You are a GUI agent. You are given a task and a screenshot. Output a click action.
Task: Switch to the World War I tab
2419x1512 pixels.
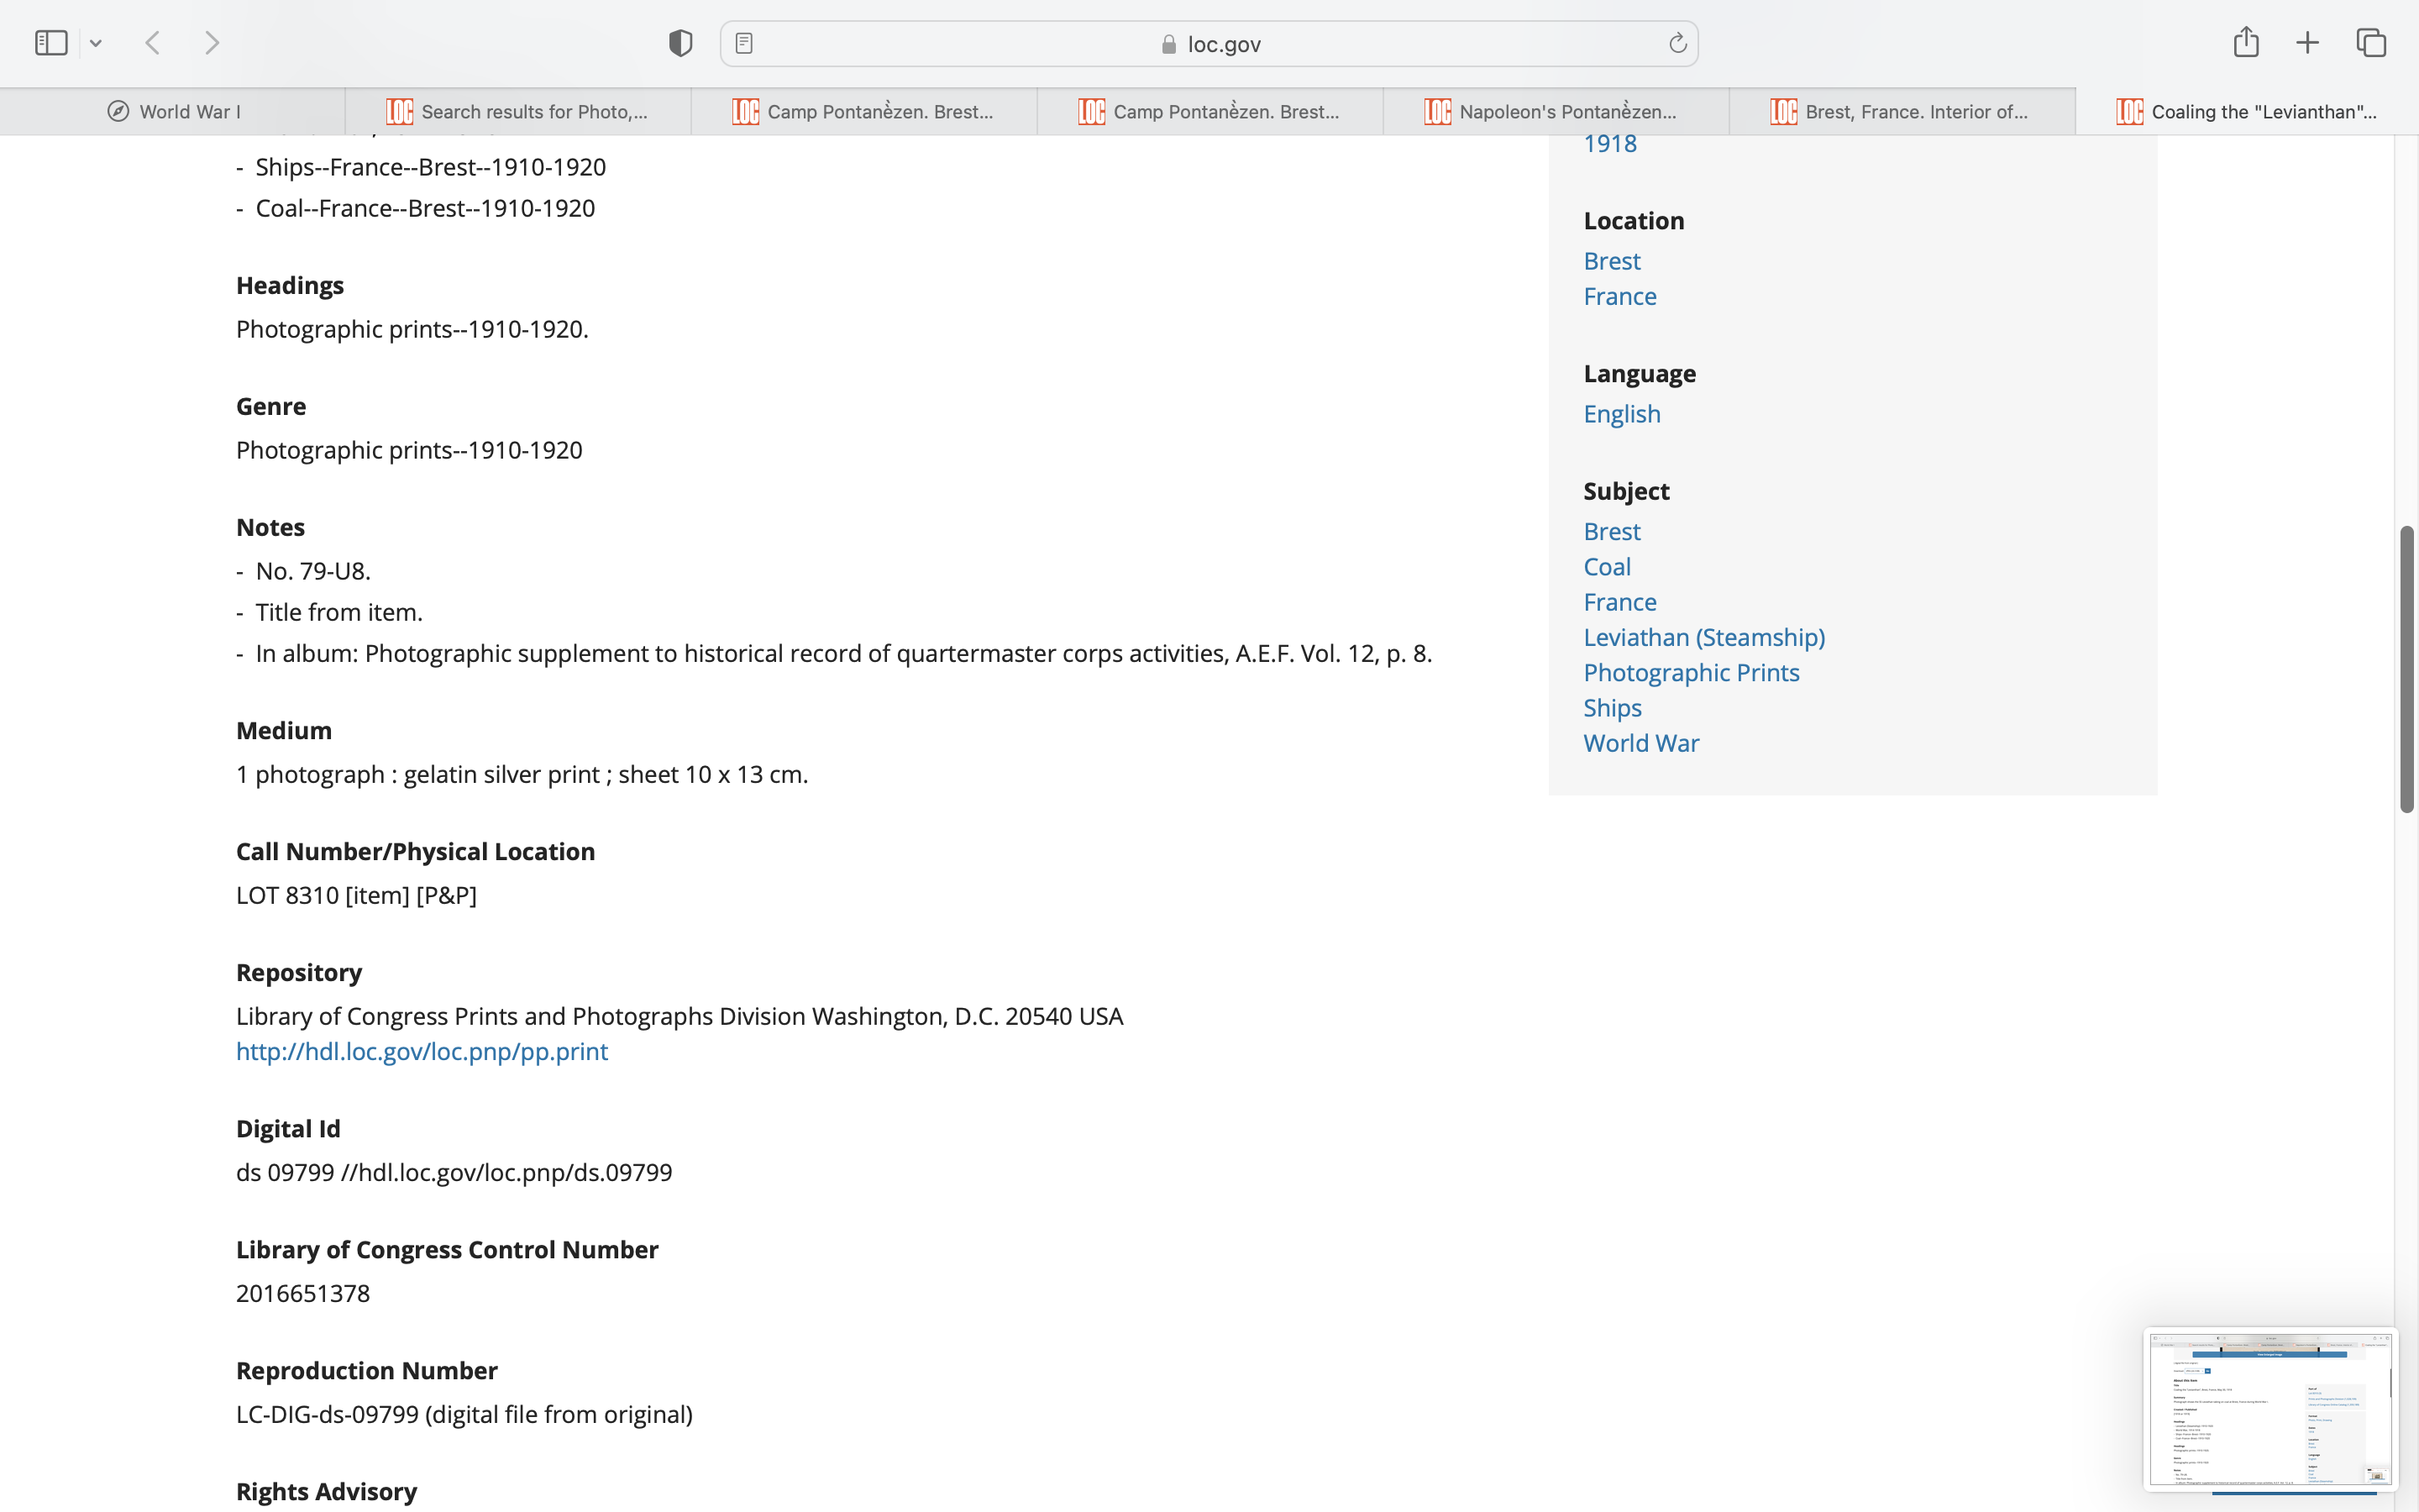[174, 111]
